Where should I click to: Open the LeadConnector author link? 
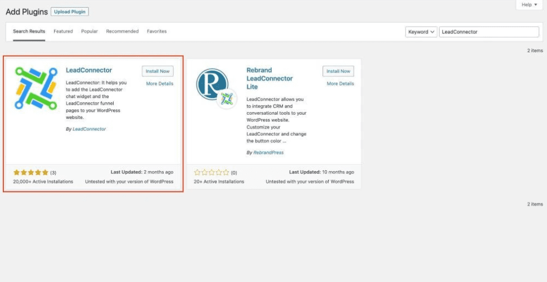point(89,129)
